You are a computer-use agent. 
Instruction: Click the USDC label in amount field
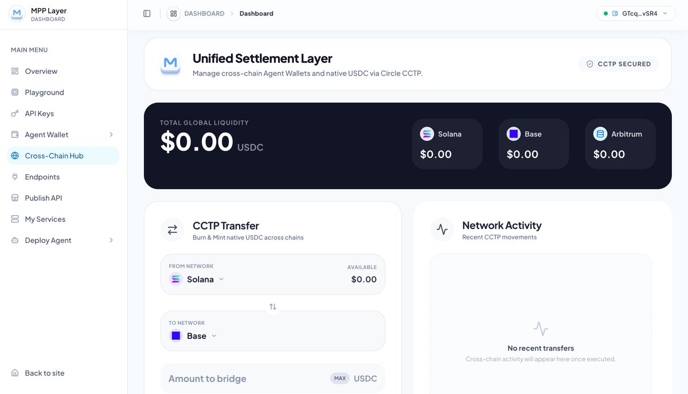click(365, 379)
